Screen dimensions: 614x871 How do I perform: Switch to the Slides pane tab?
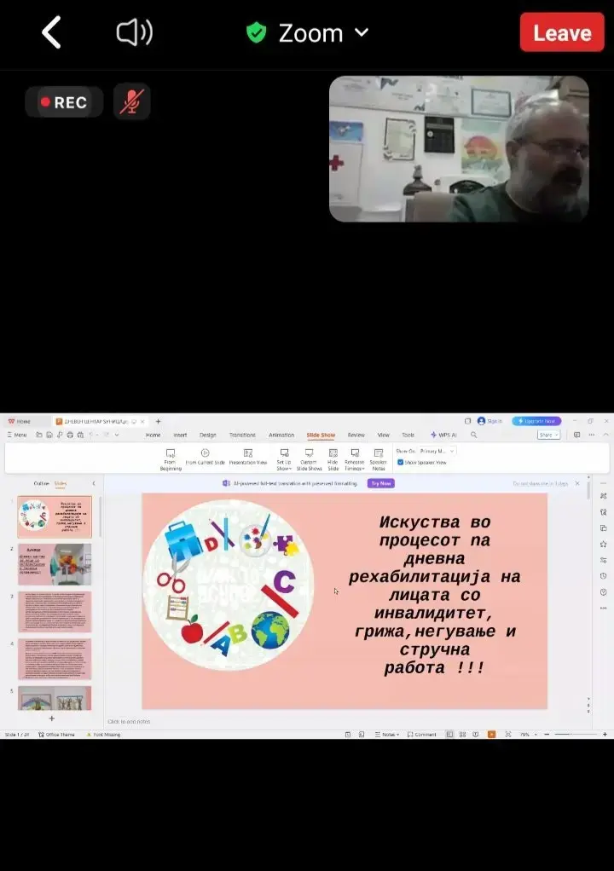pyautogui.click(x=60, y=483)
